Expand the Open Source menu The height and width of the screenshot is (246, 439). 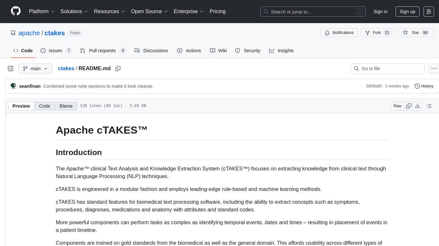(149, 11)
